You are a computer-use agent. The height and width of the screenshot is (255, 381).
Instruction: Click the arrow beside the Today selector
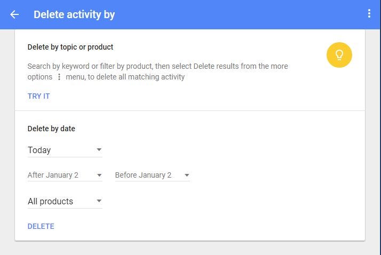[x=99, y=150]
